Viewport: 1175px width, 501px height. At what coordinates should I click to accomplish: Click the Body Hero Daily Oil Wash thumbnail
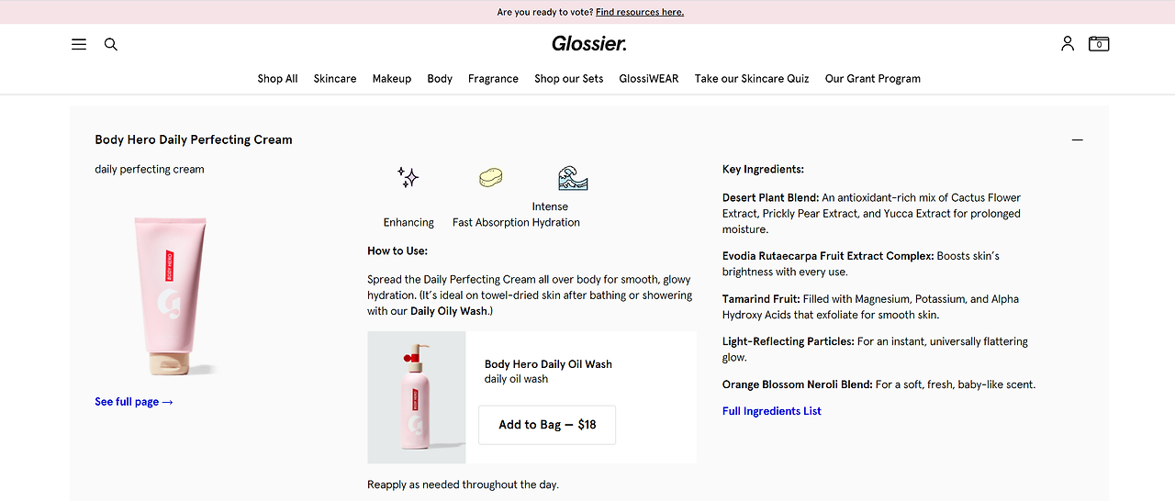417,397
